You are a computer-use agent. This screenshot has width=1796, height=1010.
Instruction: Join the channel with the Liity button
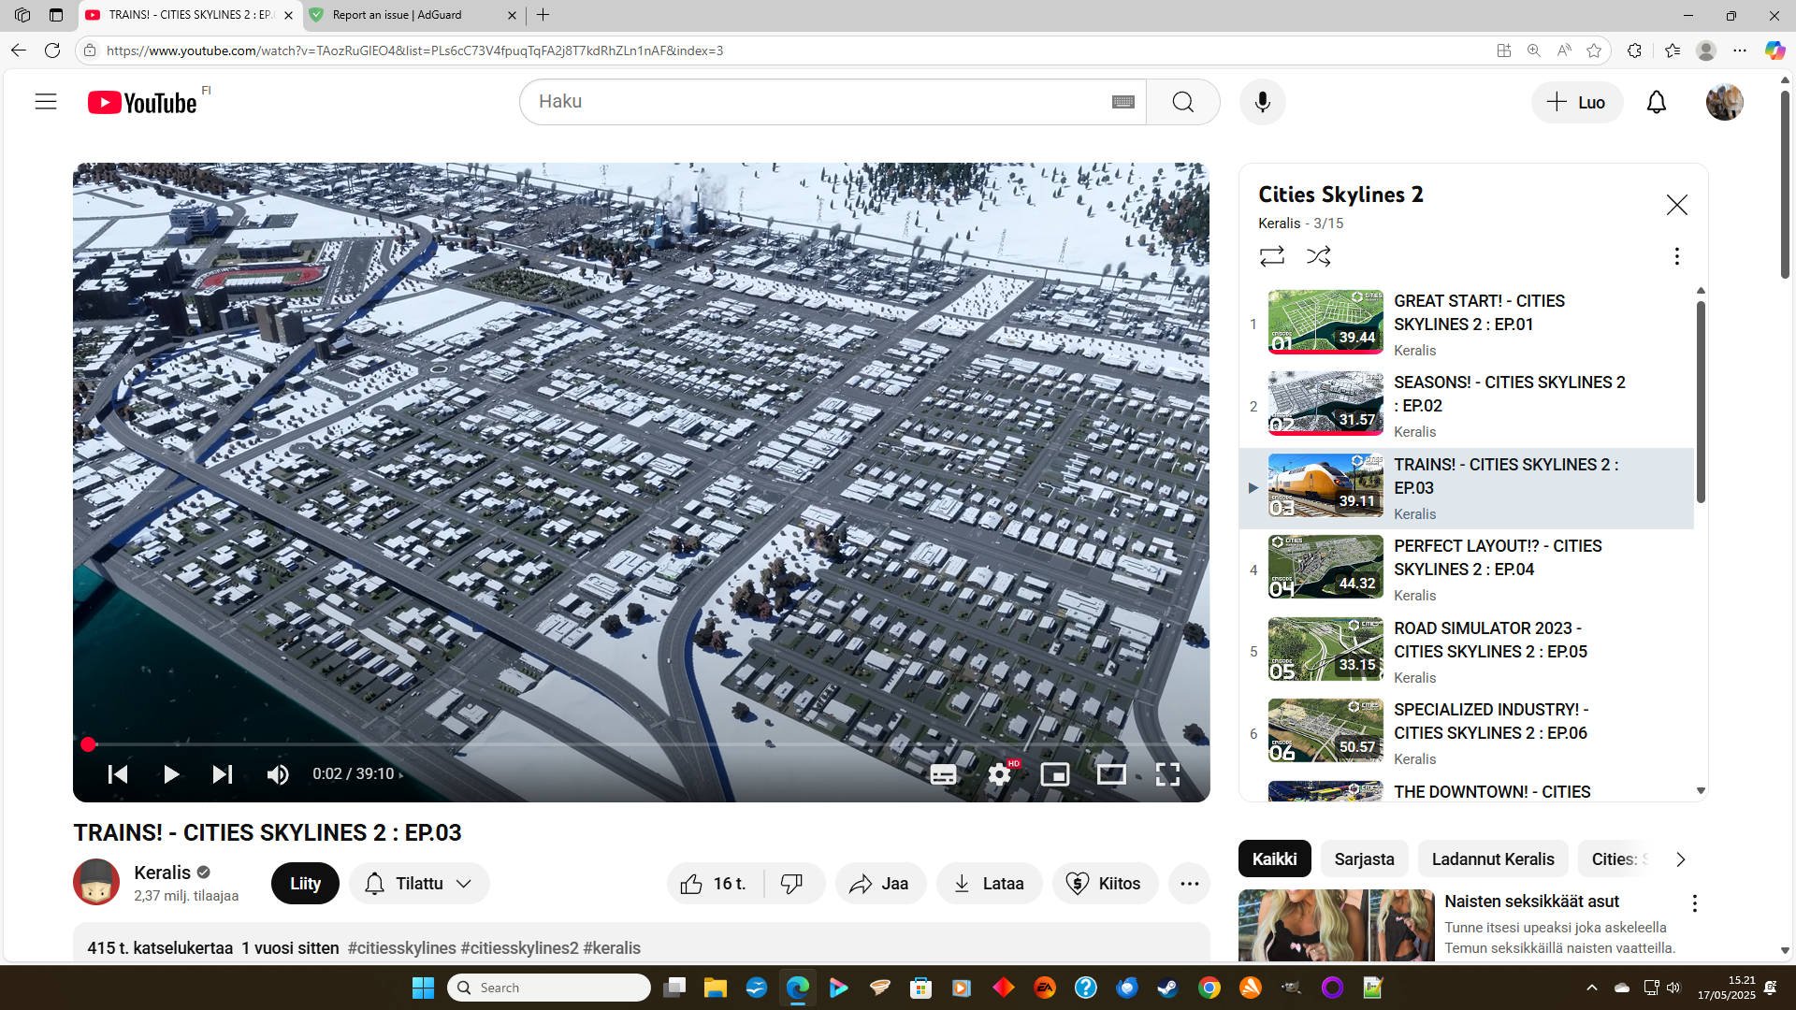(304, 883)
